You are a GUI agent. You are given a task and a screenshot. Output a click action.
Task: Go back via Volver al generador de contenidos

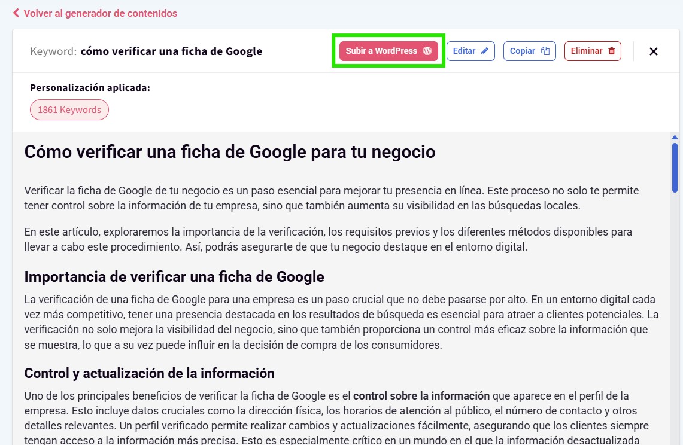click(100, 14)
